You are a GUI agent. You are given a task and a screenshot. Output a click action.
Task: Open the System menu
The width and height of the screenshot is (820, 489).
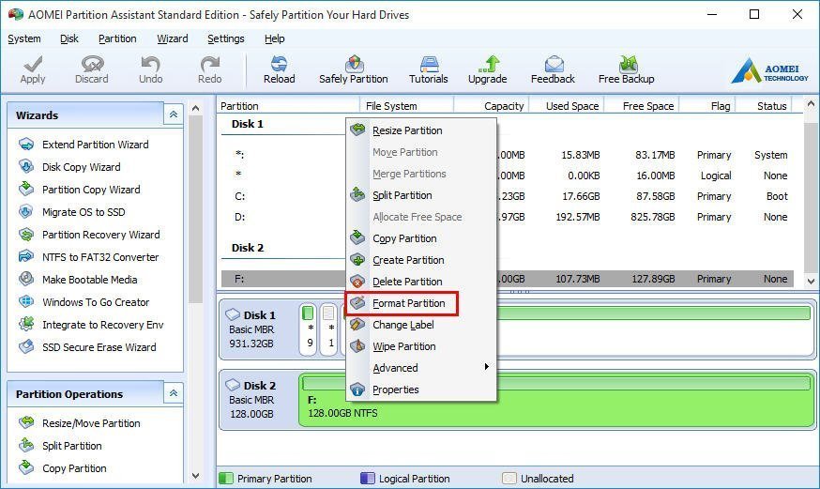point(24,38)
